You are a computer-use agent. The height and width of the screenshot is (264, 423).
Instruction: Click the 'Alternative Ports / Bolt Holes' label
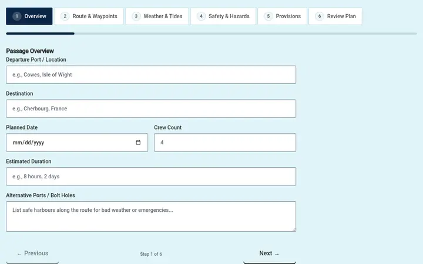click(41, 195)
